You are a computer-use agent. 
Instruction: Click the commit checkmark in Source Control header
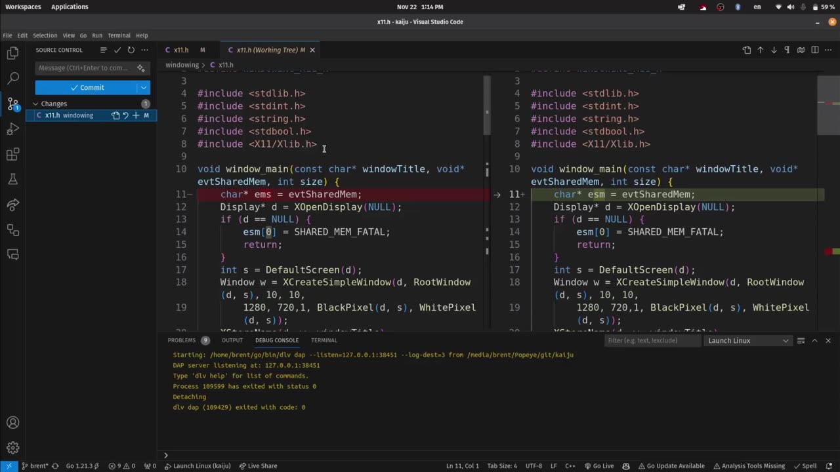click(x=117, y=50)
